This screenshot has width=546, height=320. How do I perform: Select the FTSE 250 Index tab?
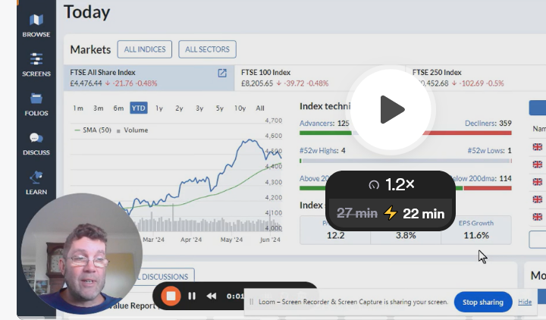pyautogui.click(x=475, y=77)
